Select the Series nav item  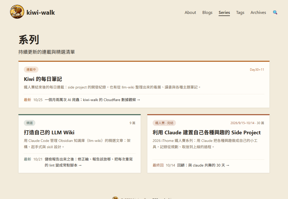pos(224,13)
